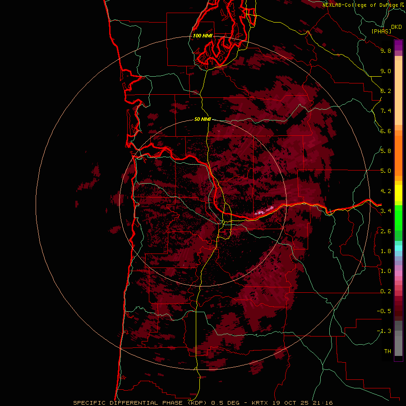
Task: Pick the gray legend band near TH
Action: coord(398,346)
